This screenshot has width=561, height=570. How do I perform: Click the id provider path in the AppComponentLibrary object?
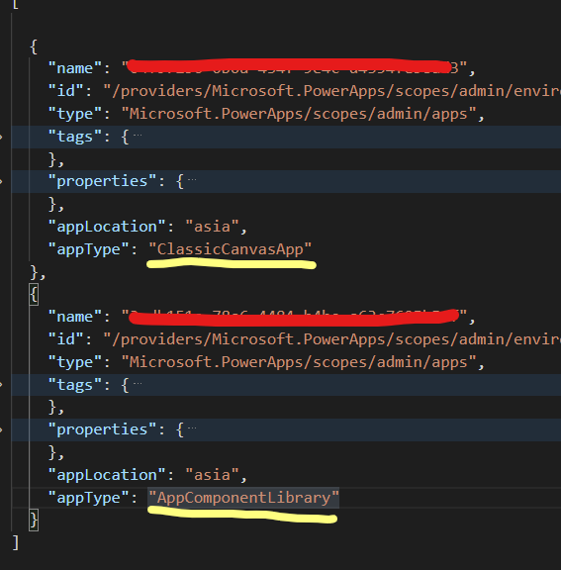pyautogui.click(x=332, y=339)
